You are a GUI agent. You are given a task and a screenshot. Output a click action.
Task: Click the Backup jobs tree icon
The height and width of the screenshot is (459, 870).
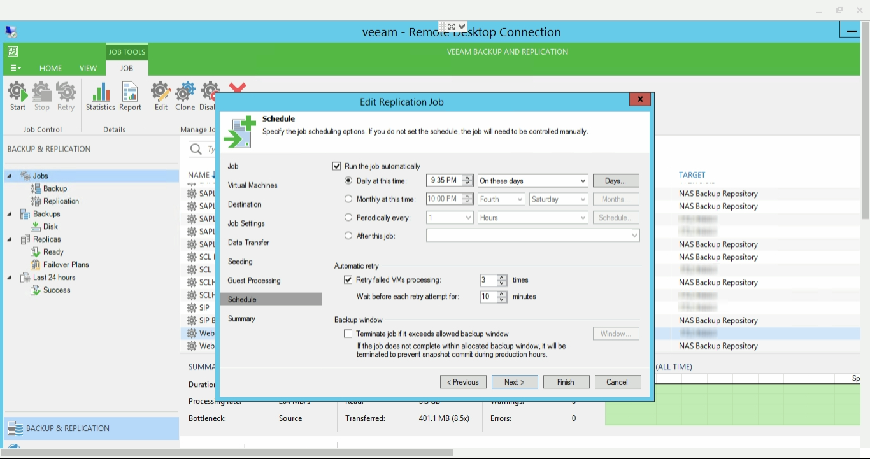click(36, 188)
